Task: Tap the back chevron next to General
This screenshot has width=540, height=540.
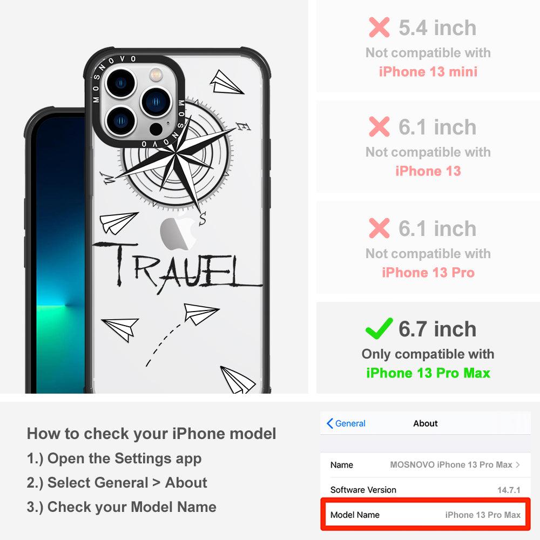Action: click(329, 423)
